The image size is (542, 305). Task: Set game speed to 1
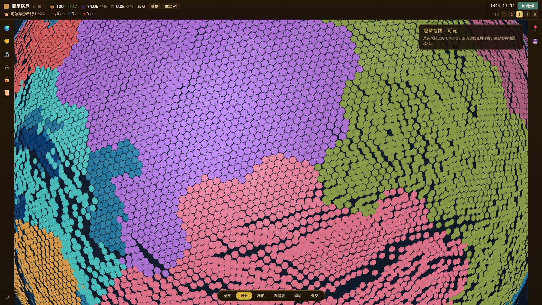[504, 14]
